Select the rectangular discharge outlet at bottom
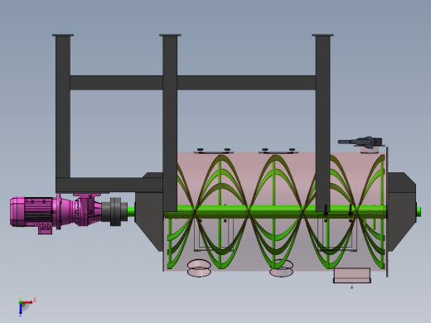This screenshot has width=431, height=323. 351,275
